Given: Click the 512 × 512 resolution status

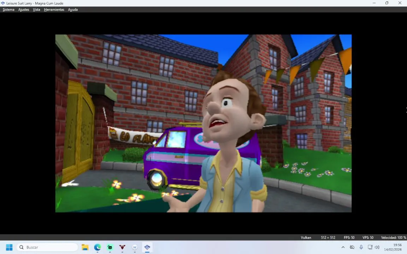Looking at the screenshot, I should tap(328, 237).
